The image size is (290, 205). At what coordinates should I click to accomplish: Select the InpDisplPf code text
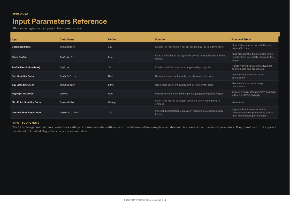[67, 57]
